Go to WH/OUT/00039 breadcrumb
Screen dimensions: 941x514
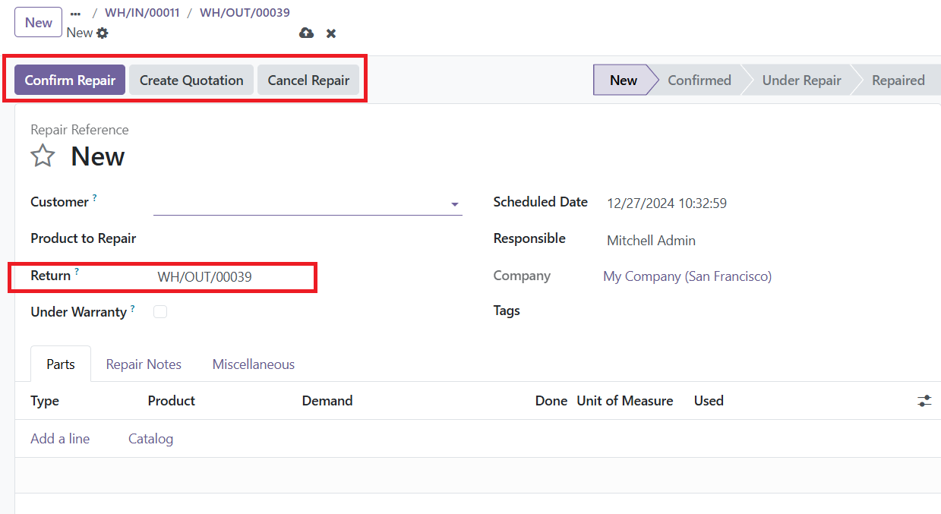point(245,13)
